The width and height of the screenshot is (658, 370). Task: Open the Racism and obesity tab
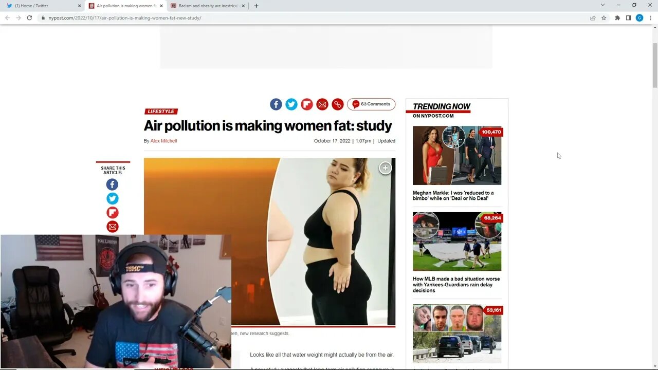pyautogui.click(x=208, y=6)
